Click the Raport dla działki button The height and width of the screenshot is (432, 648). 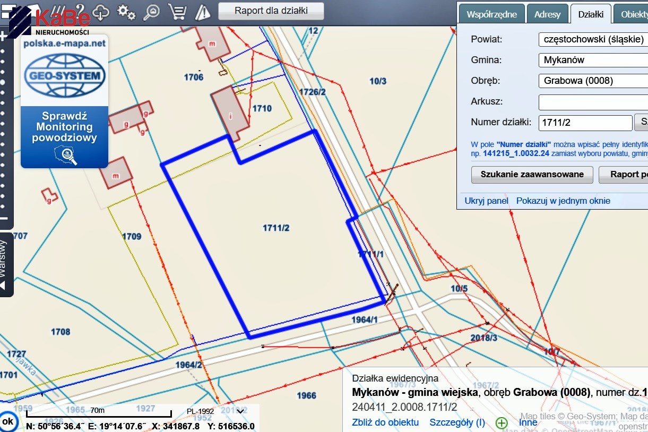pos(271,11)
